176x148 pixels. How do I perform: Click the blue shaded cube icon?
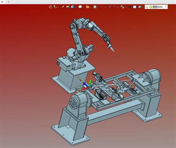(73, 7)
